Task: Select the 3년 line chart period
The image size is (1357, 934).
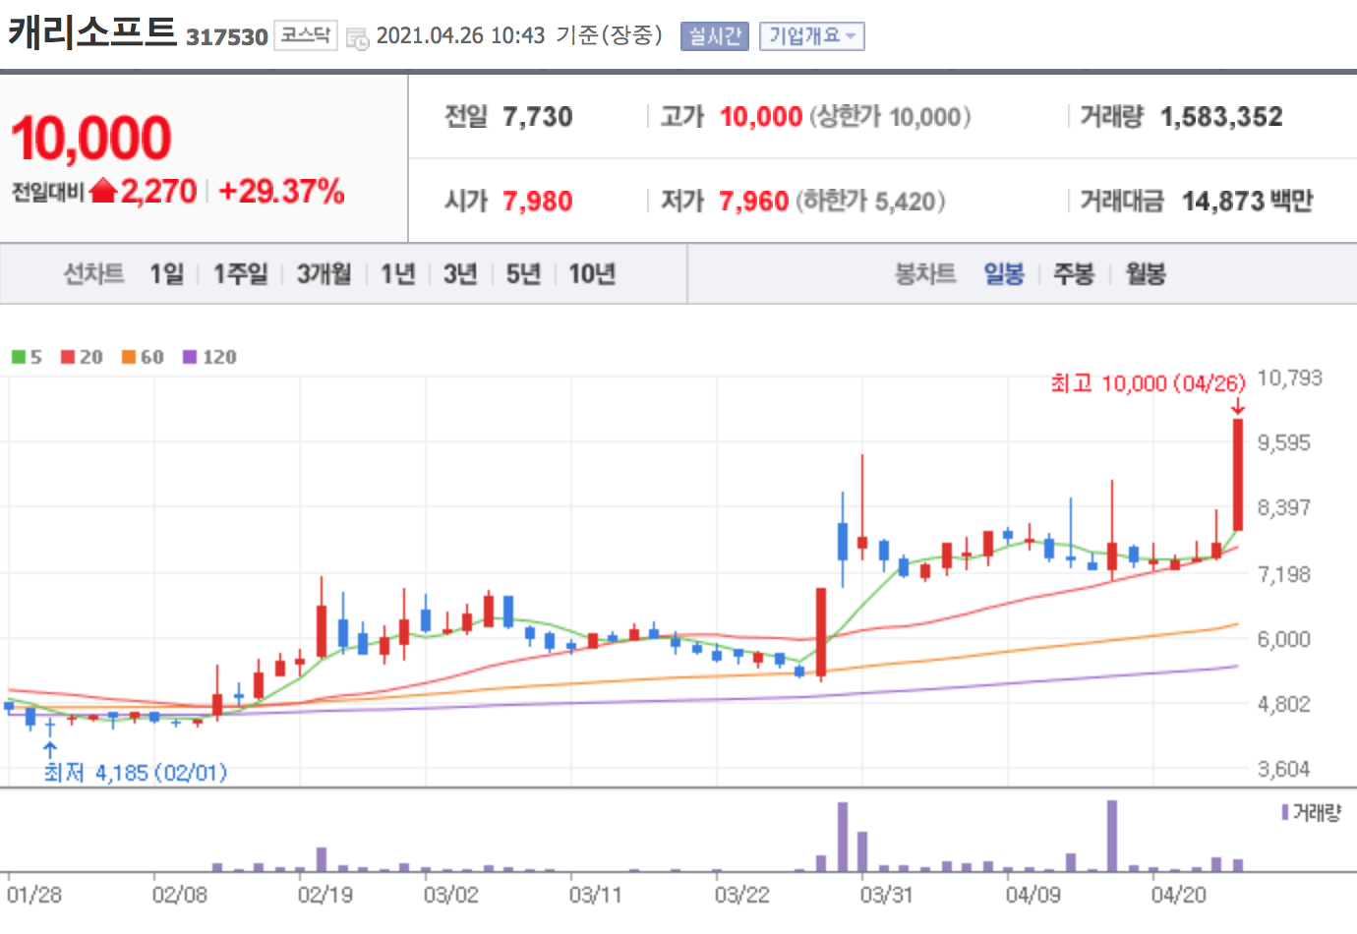Action: [460, 273]
